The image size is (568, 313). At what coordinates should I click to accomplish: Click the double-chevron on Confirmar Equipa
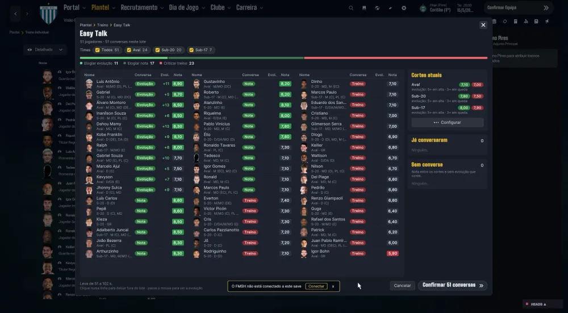546,7
